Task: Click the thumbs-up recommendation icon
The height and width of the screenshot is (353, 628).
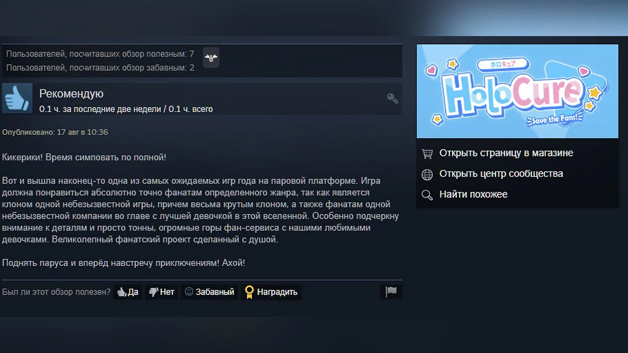Action: point(17,98)
